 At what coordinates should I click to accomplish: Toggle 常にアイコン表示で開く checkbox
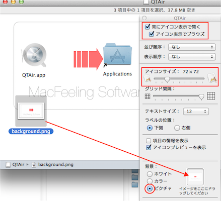(x=148, y=27)
